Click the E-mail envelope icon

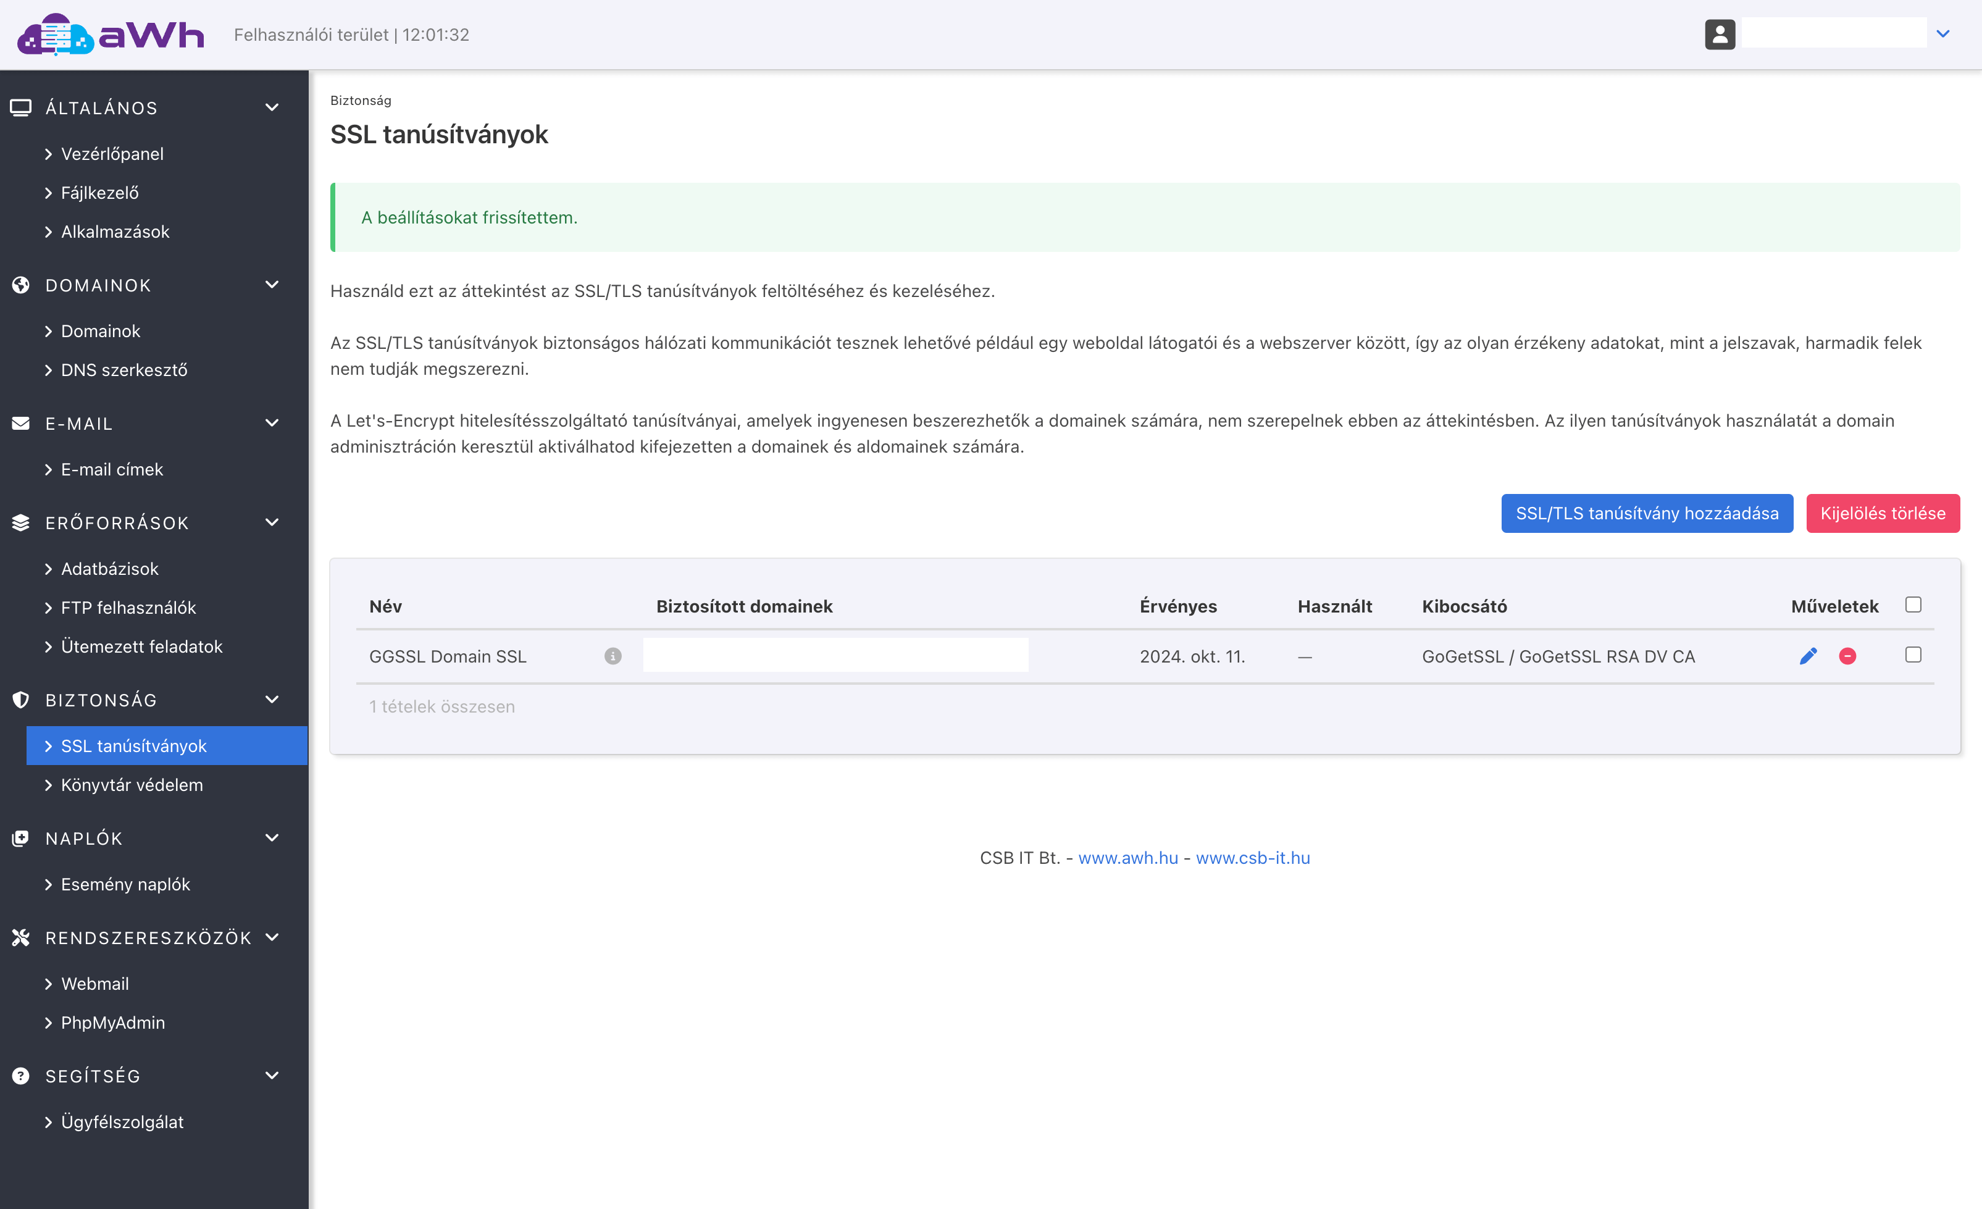click(x=21, y=423)
